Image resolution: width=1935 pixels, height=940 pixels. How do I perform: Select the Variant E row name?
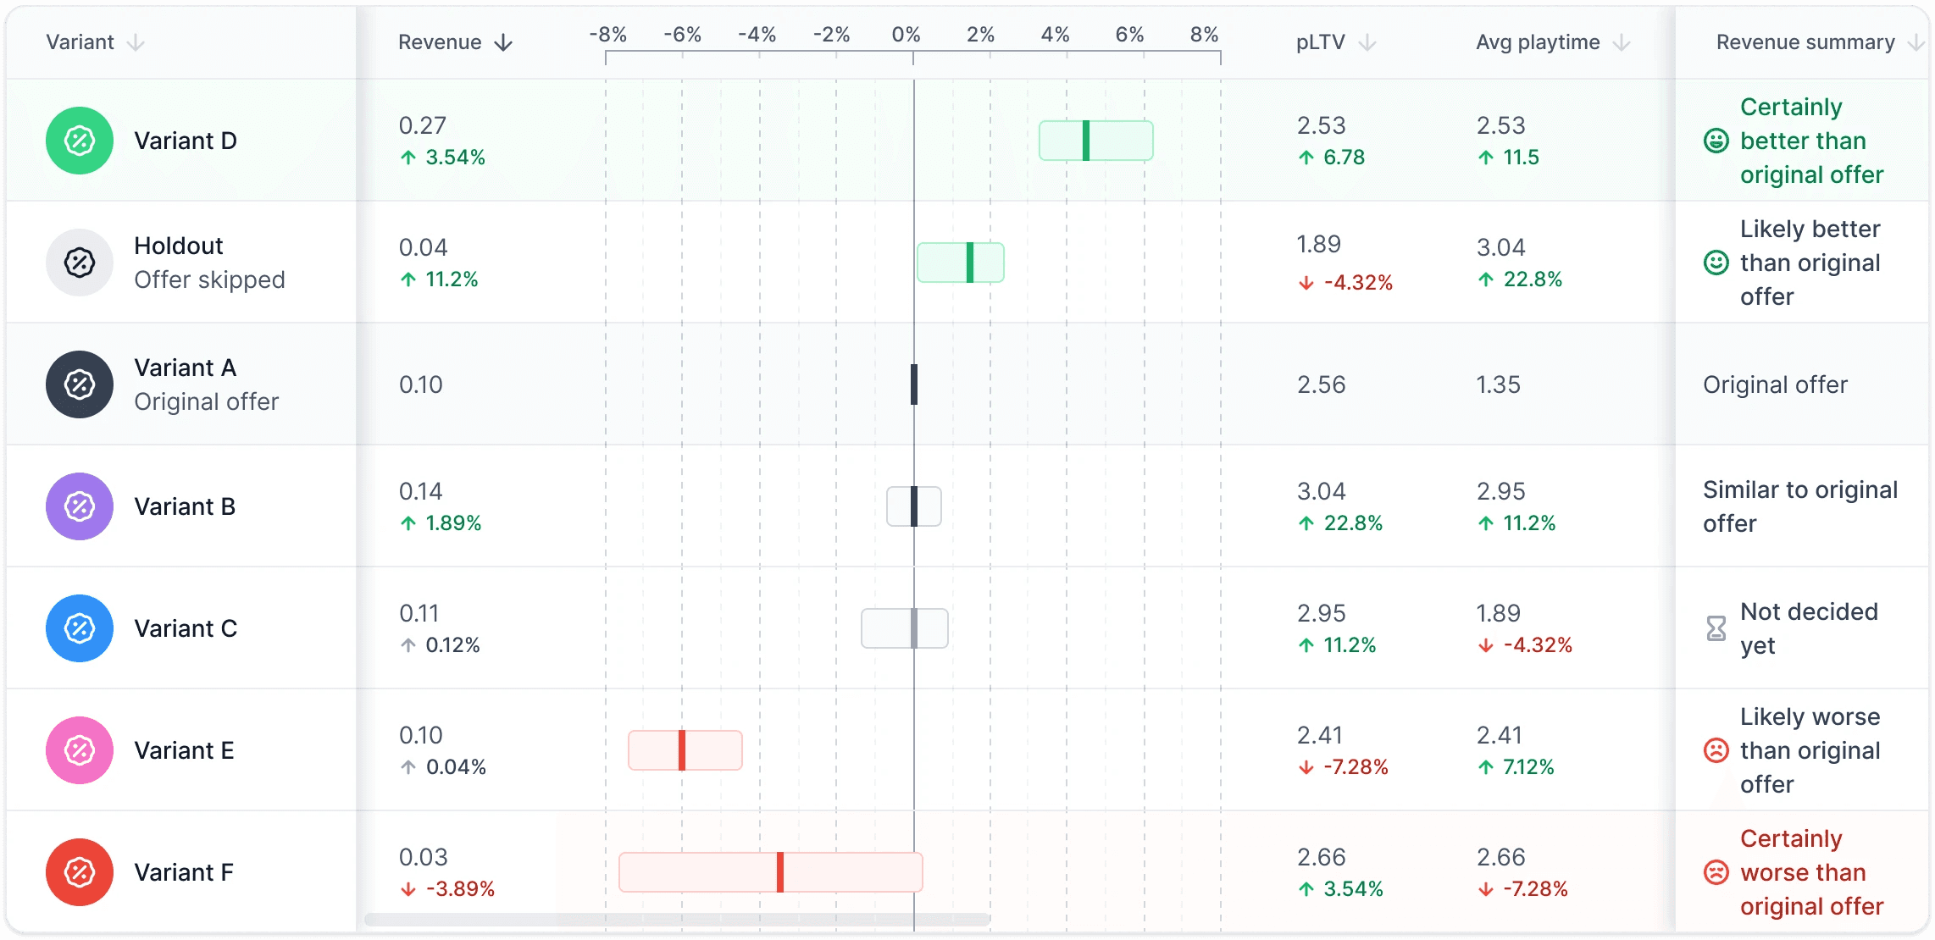tap(184, 750)
